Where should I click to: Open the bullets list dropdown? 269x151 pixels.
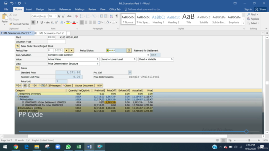click(x=84, y=16)
